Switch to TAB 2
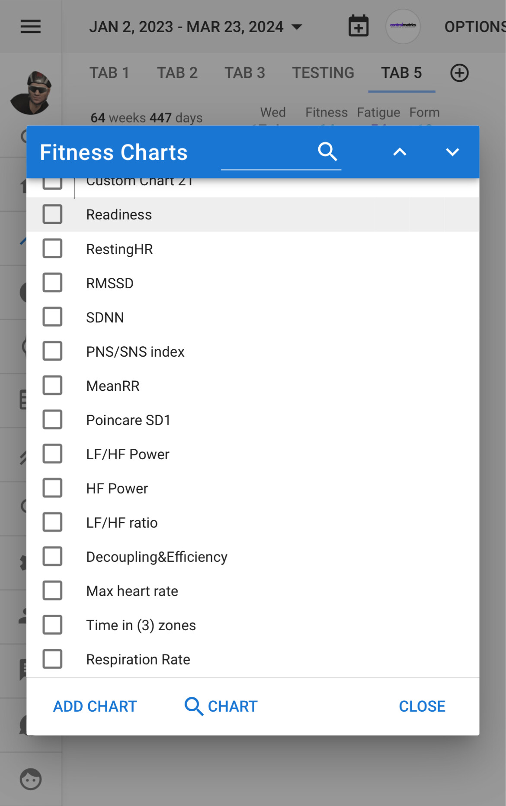Image resolution: width=506 pixels, height=806 pixels. (177, 73)
